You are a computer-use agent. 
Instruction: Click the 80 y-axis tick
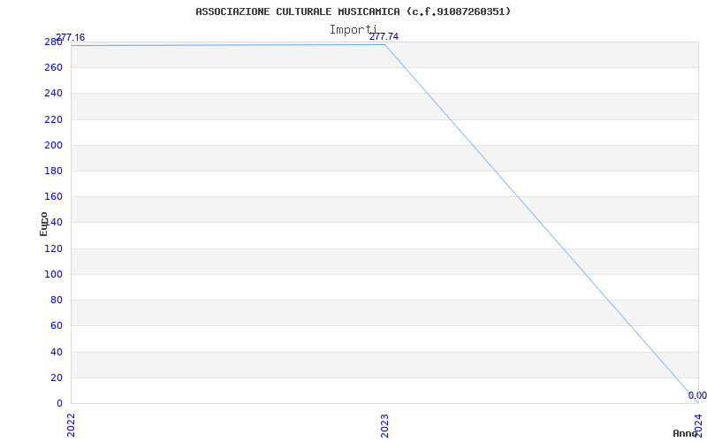[x=57, y=300]
